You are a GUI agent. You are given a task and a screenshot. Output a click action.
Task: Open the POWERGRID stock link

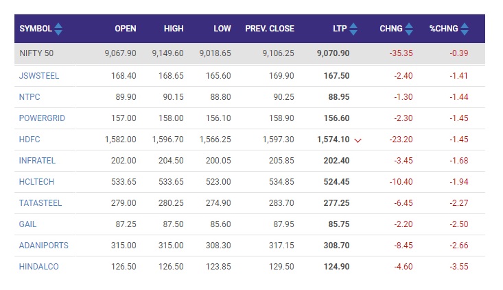click(x=42, y=118)
